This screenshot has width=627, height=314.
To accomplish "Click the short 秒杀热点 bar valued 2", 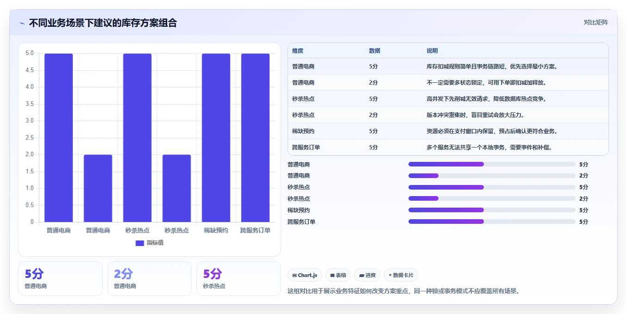I will (x=176, y=188).
